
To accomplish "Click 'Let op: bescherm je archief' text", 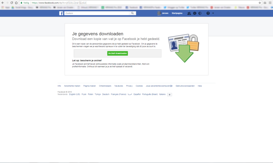I will pos(87,60).
